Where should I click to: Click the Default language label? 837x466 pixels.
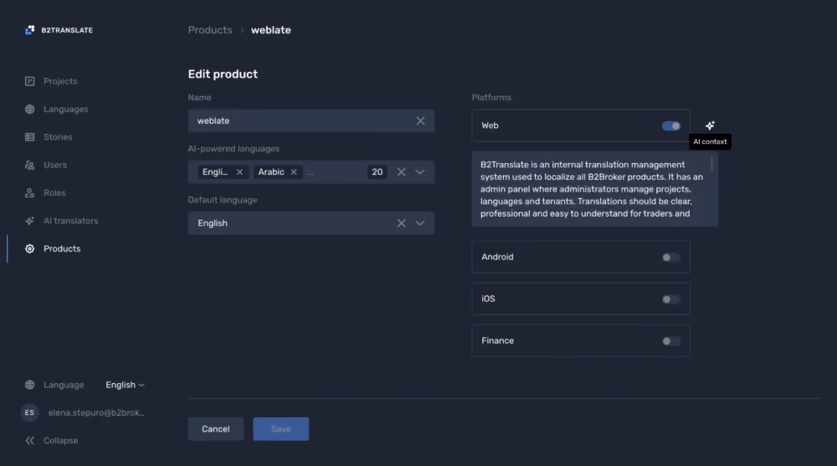point(222,200)
